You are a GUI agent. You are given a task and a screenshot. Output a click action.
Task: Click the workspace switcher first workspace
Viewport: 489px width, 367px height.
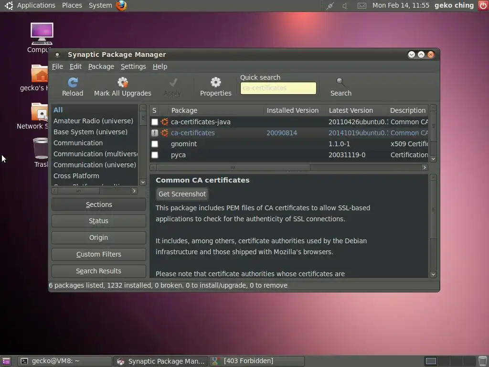tap(431, 361)
